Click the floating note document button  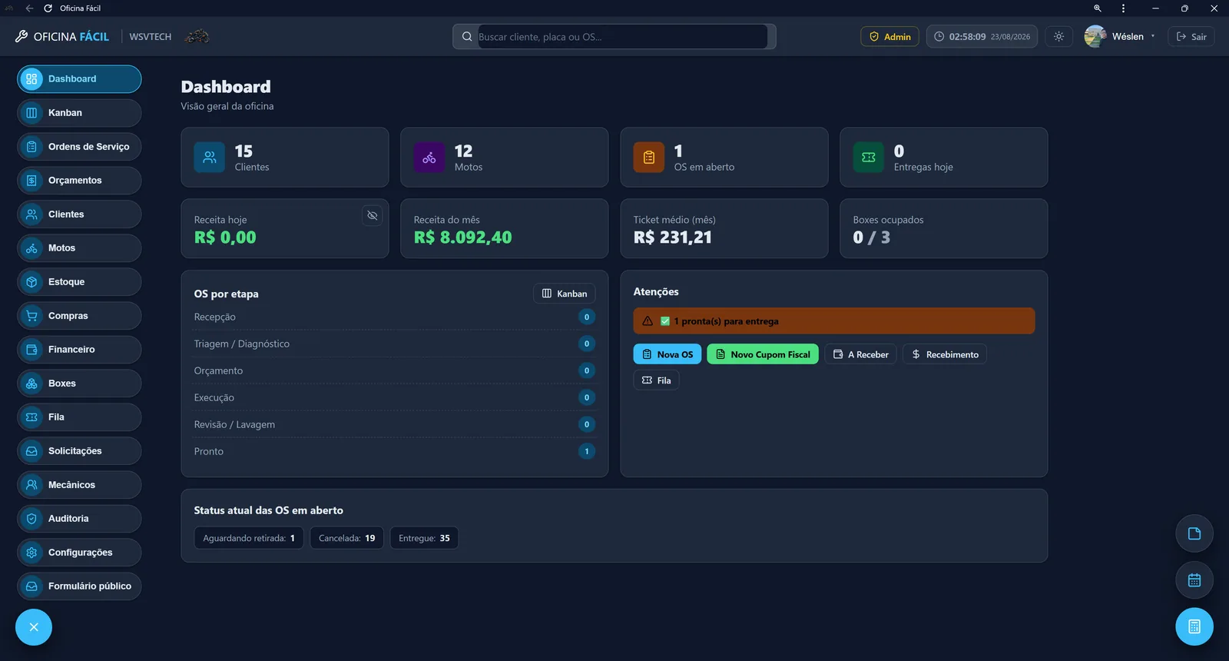1194,533
